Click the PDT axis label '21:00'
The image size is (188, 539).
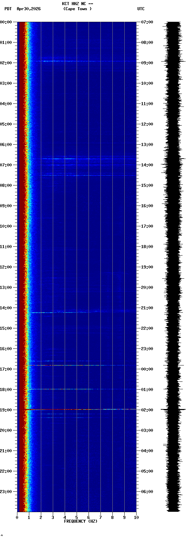coord(6,451)
